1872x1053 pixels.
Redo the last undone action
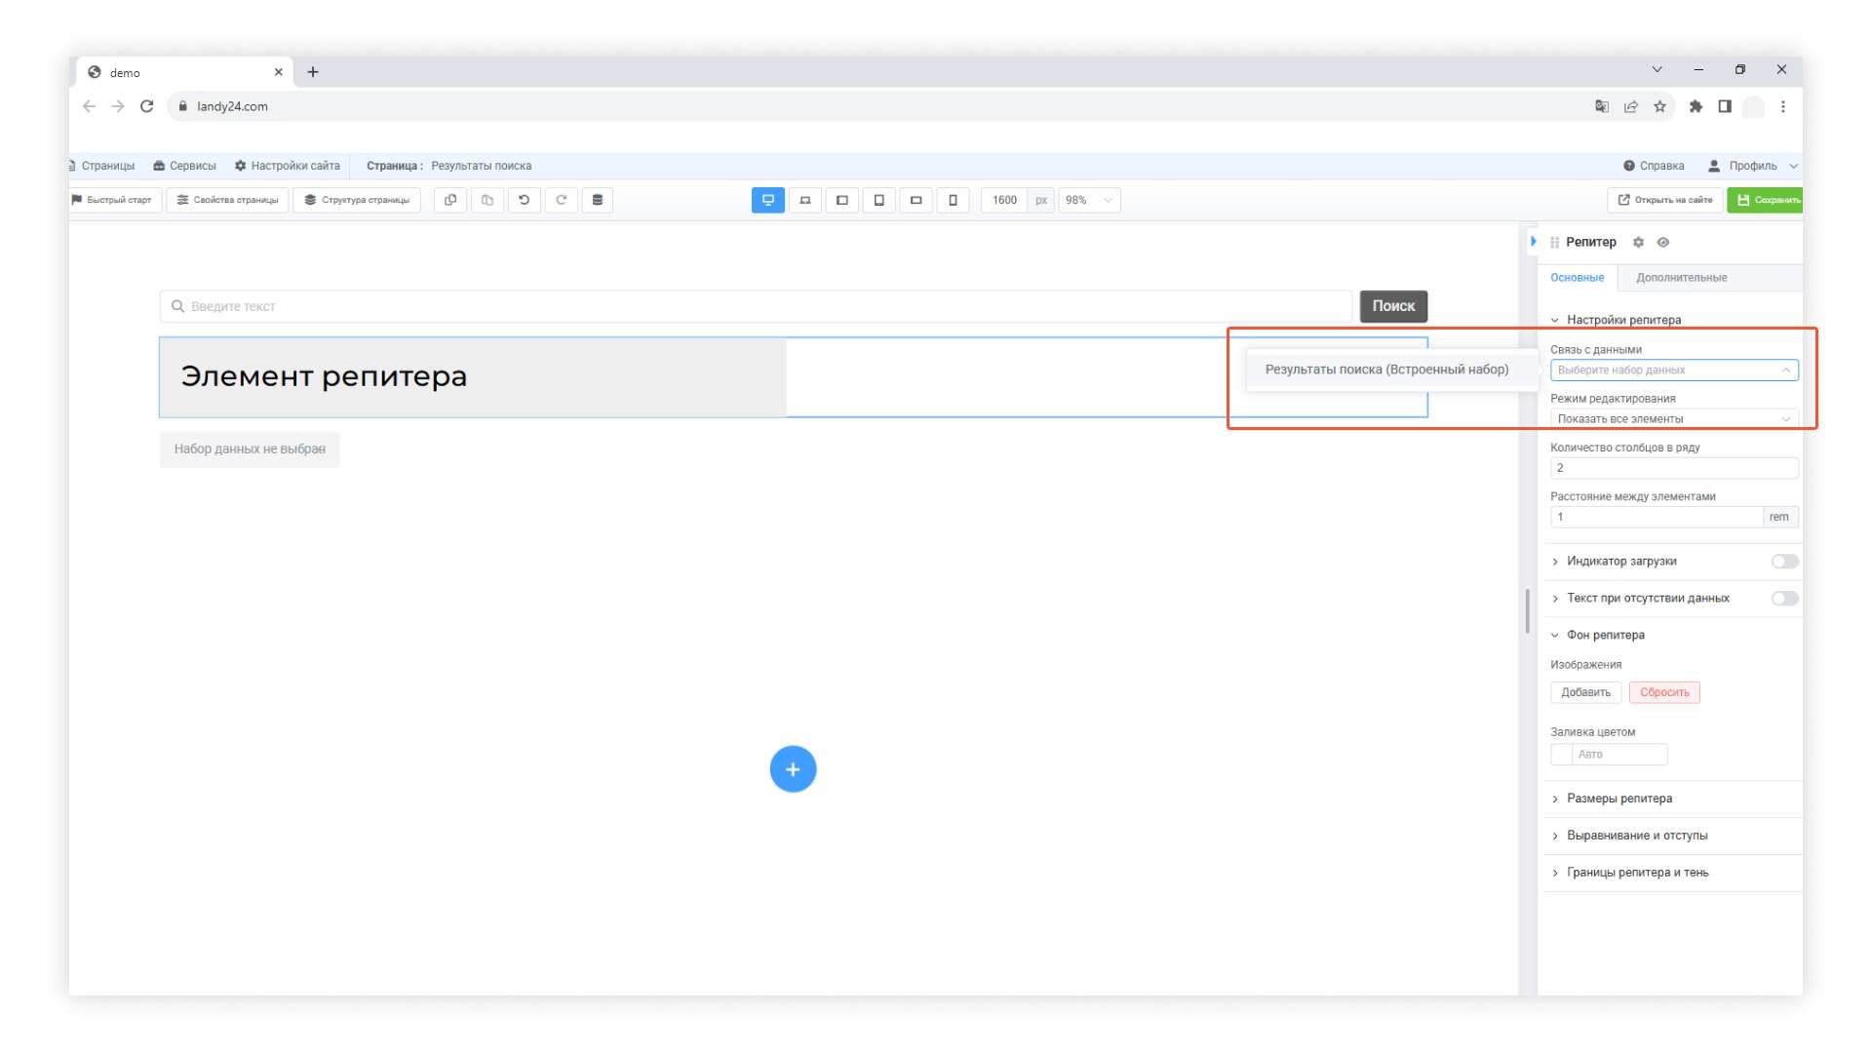(562, 200)
